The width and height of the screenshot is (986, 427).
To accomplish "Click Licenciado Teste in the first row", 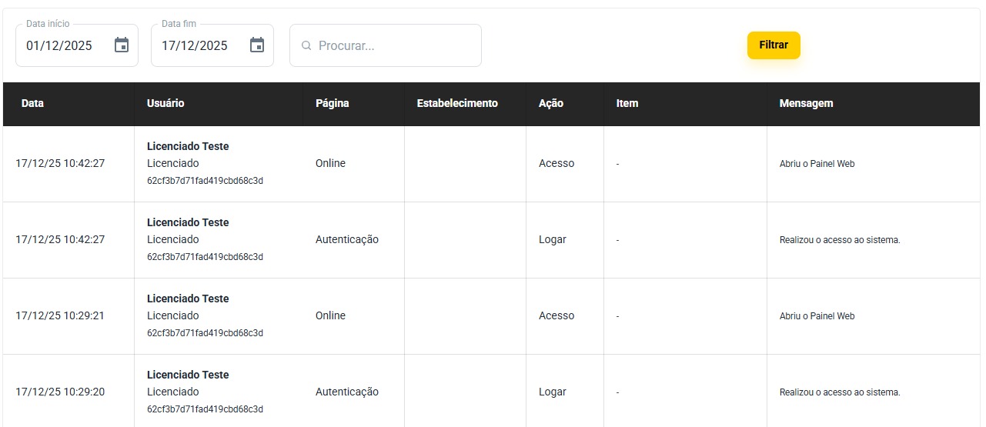I will coord(188,146).
